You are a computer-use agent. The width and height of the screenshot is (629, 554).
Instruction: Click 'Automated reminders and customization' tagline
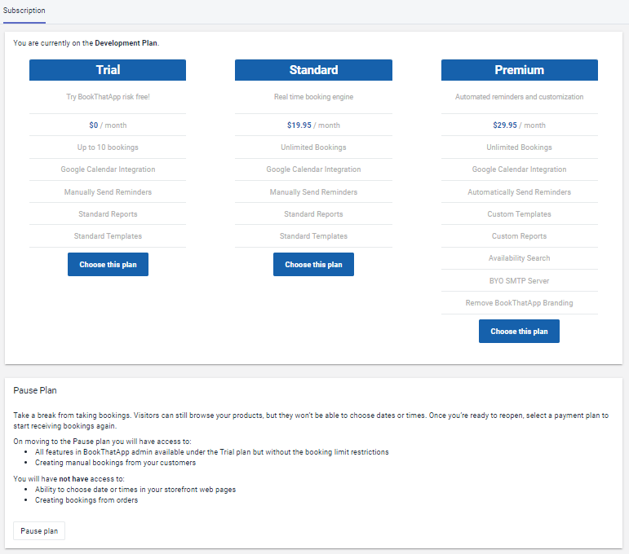coord(519,97)
